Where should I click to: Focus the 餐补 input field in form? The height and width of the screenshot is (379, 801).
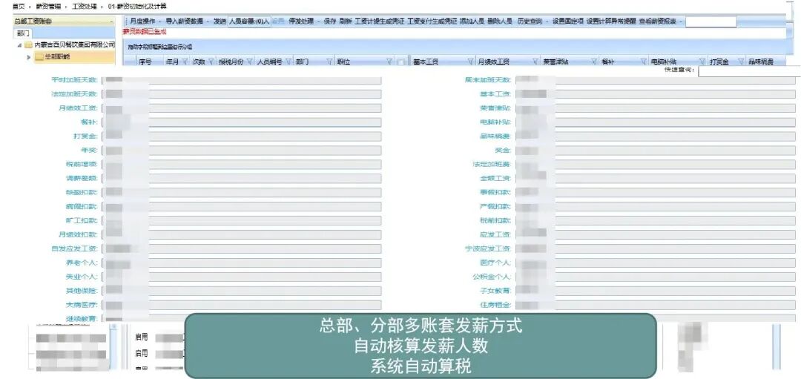[242, 122]
